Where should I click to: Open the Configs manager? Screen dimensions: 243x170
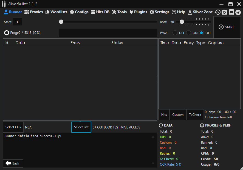pyautogui.click(x=79, y=12)
